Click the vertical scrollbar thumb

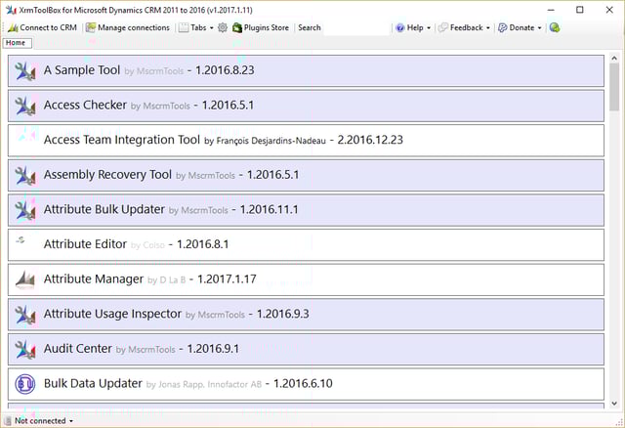[x=614, y=87]
